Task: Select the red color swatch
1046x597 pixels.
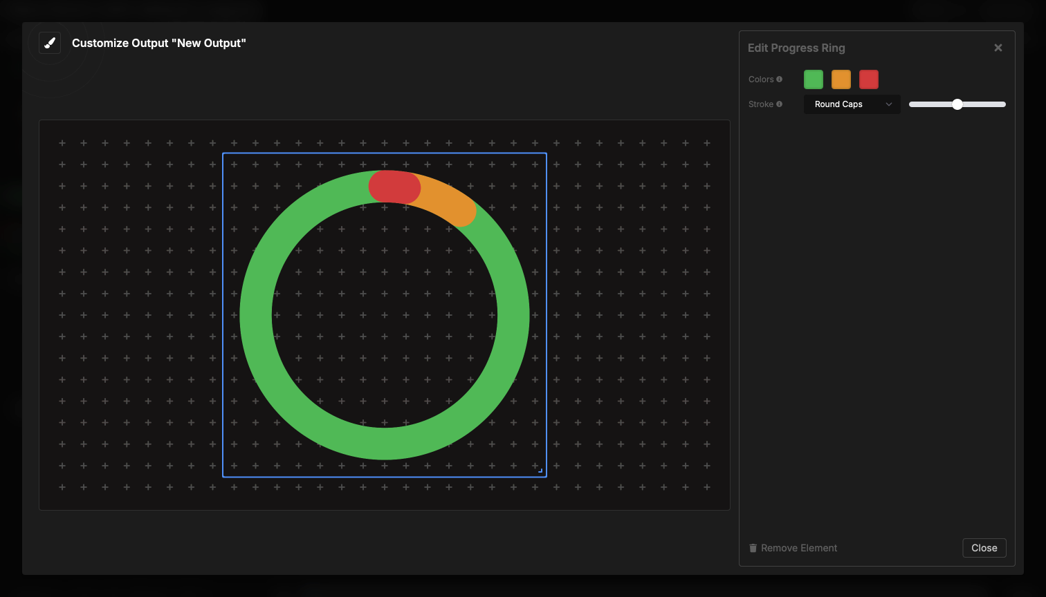Action: (869, 79)
